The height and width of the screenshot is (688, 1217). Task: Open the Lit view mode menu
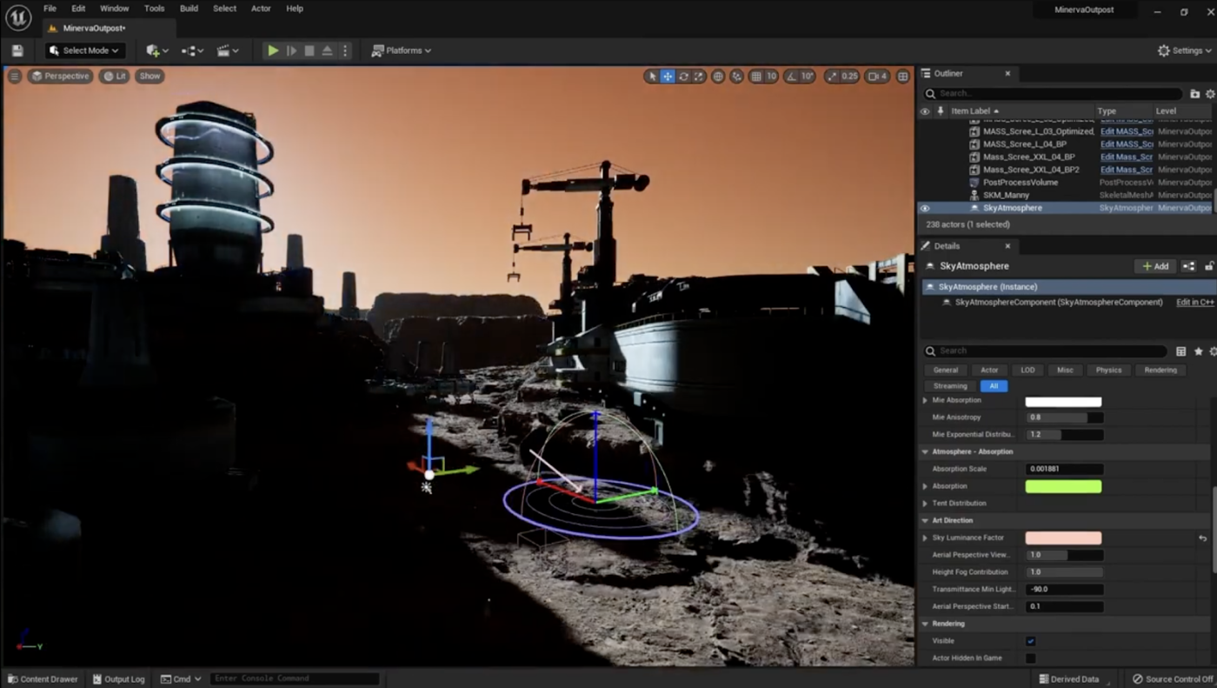115,76
